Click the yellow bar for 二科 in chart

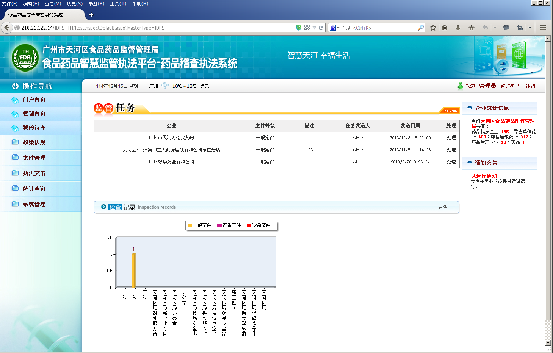coord(133,271)
